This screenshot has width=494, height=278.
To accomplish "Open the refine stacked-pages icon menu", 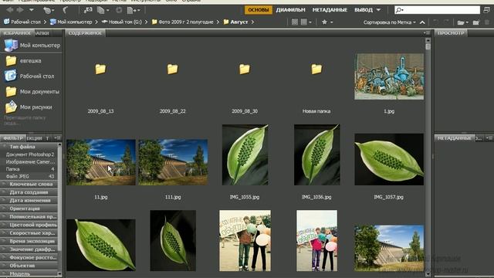I will (103, 10).
